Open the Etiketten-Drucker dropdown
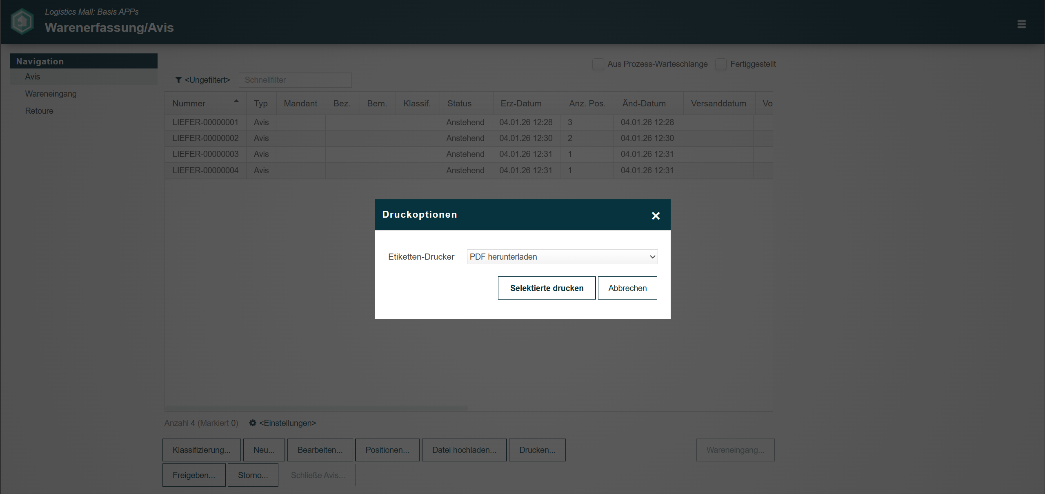 point(562,257)
